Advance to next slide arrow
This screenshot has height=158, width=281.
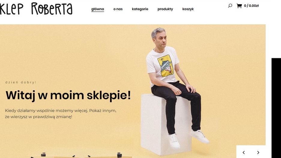click(x=258, y=152)
